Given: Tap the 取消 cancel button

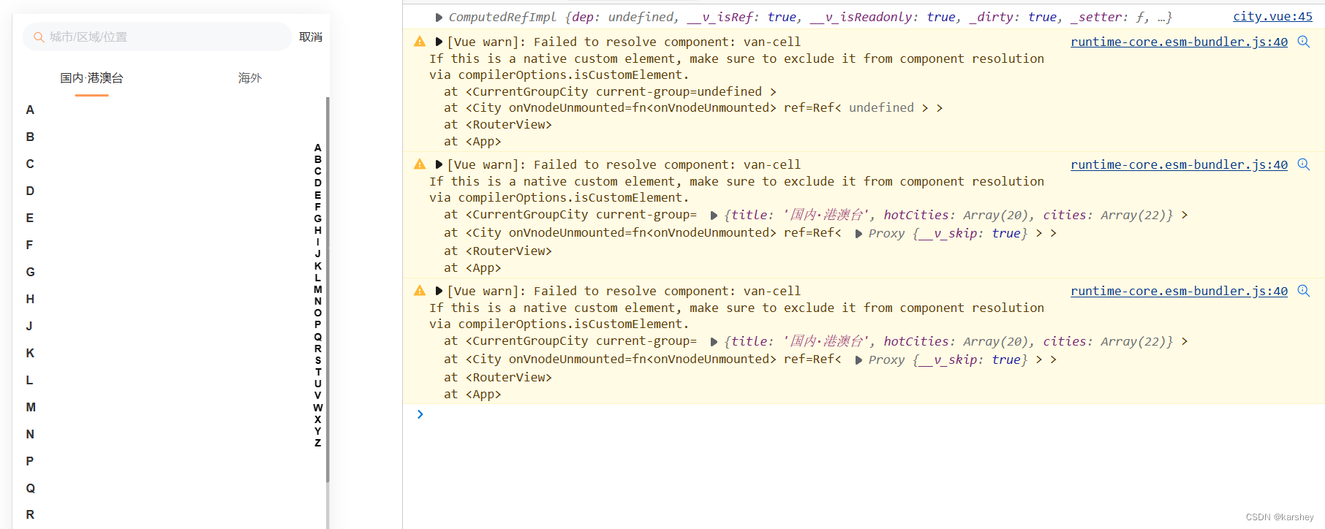Looking at the screenshot, I should click(x=311, y=37).
